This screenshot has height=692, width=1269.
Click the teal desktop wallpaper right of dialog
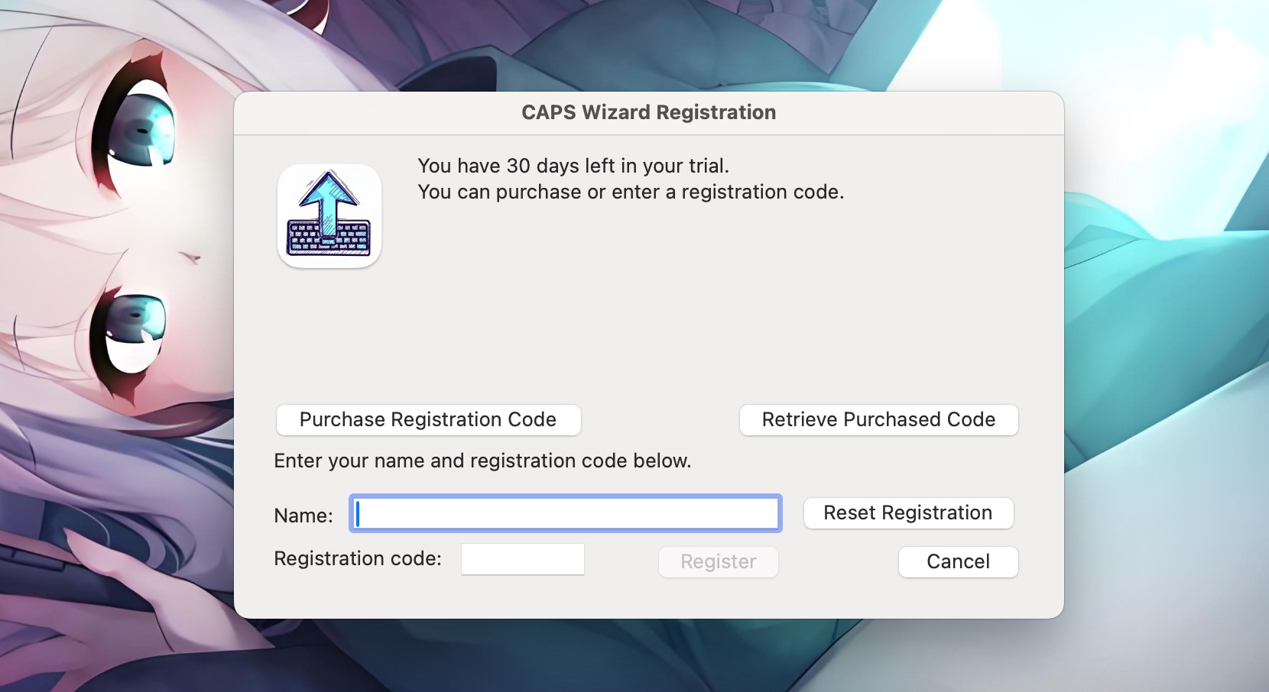(1162, 344)
